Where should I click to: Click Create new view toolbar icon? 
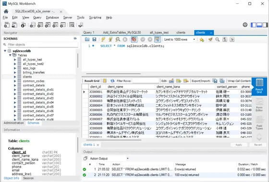(48, 25)
